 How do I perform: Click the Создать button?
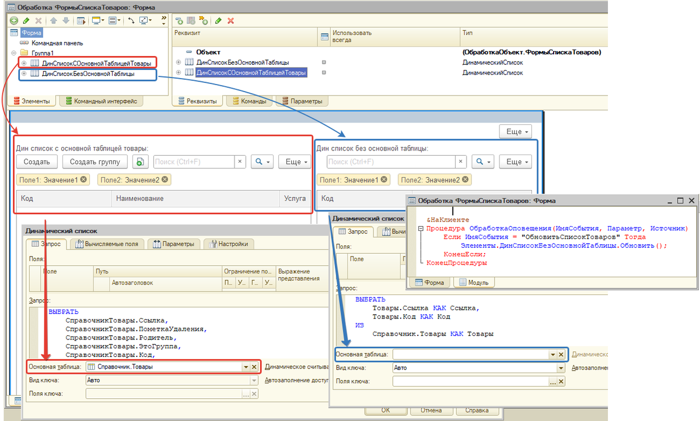[37, 162]
